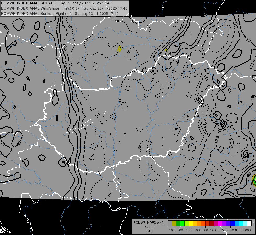Select the brick red swatch right of the 900 tick
The height and width of the screenshot is (235, 256).
(x=207, y=223)
